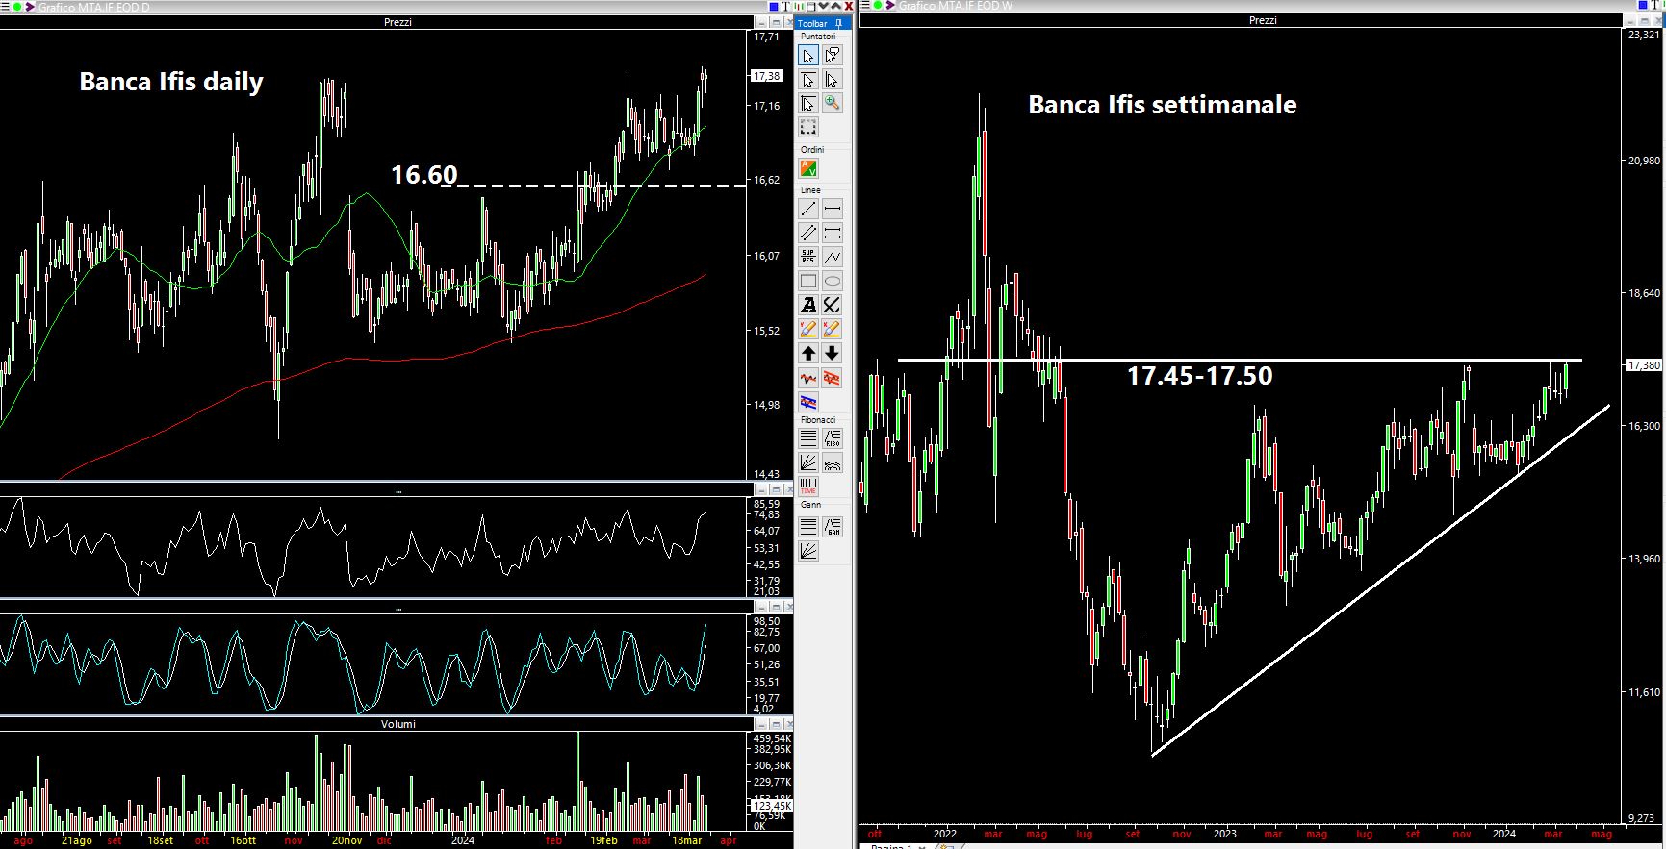This screenshot has height=849, width=1666.
Task: Pick the vertical line pointer tool
Action: point(833,79)
